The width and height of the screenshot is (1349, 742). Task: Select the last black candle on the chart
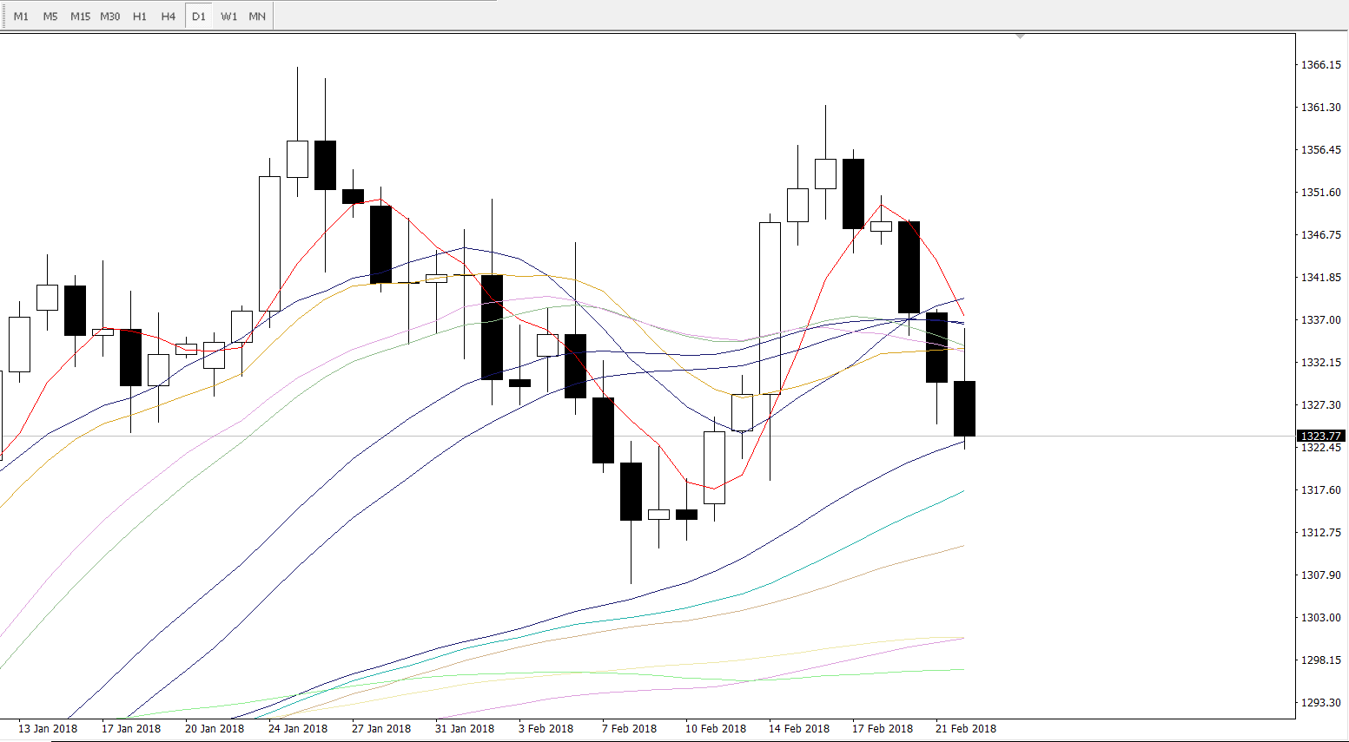[964, 408]
